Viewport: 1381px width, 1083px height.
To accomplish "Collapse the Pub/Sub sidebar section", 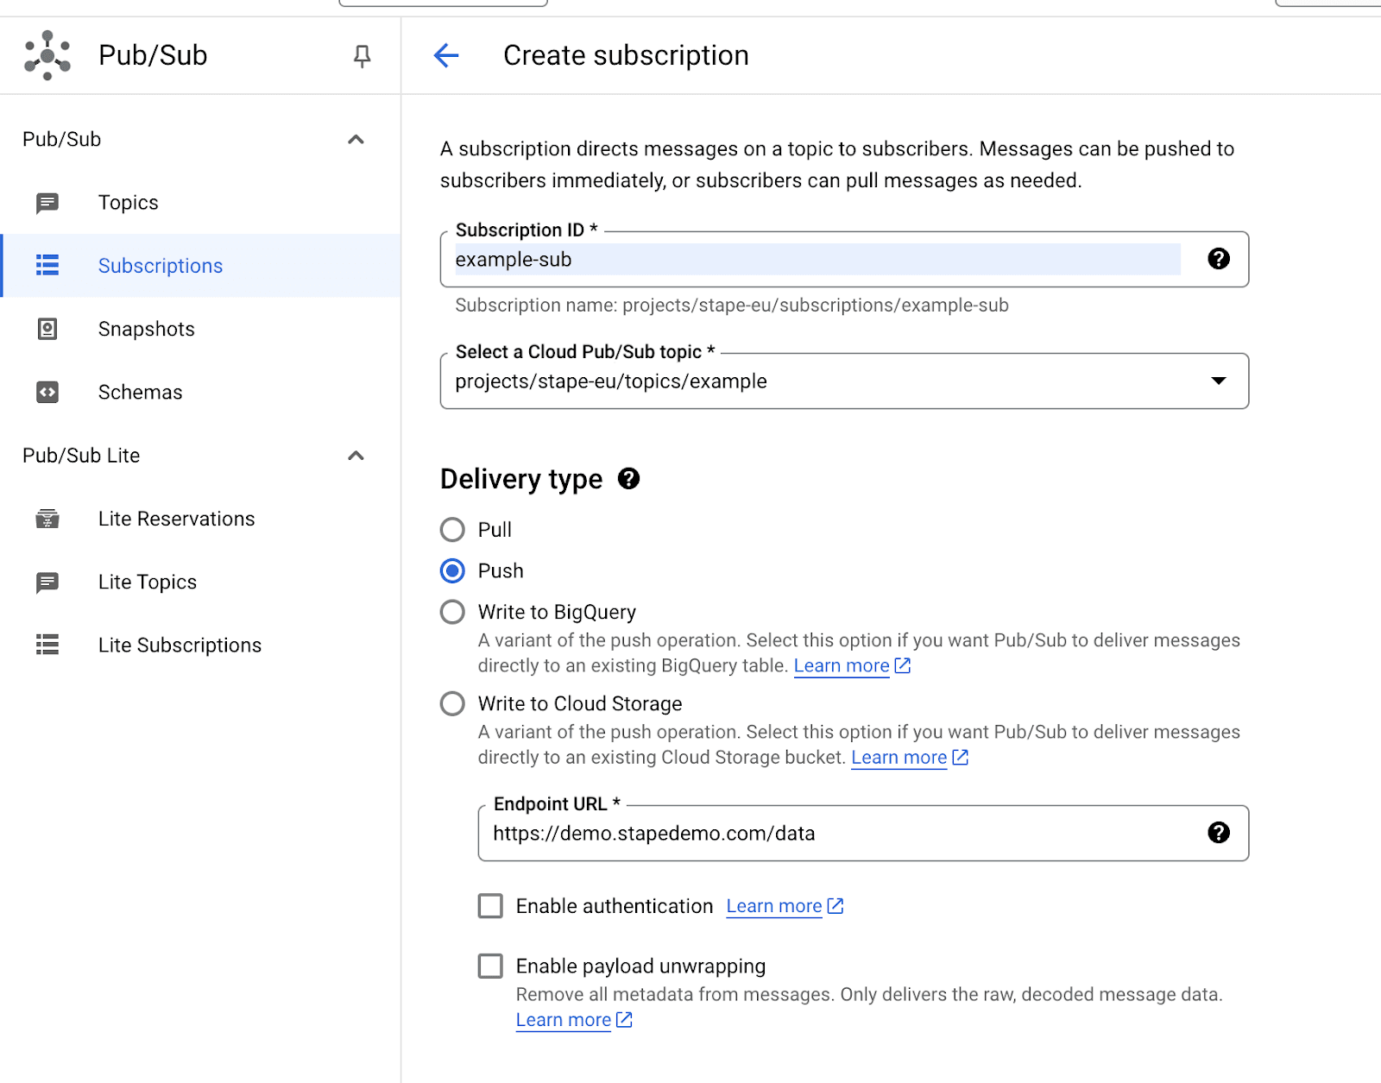I will coord(355,139).
